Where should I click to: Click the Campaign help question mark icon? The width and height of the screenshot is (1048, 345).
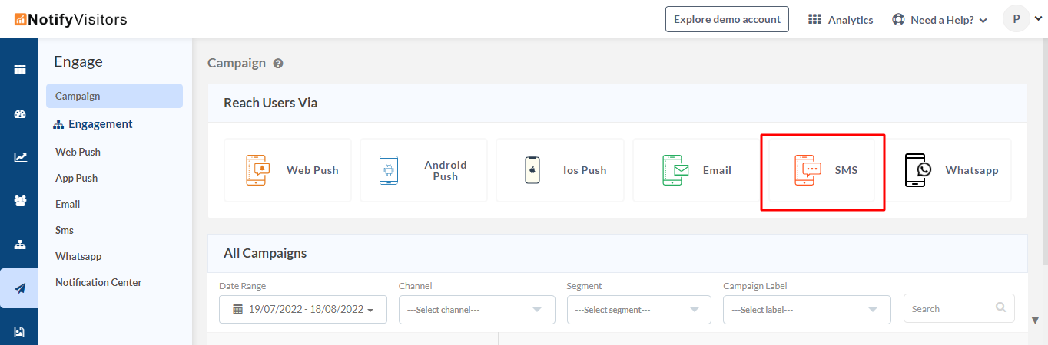coord(278,64)
